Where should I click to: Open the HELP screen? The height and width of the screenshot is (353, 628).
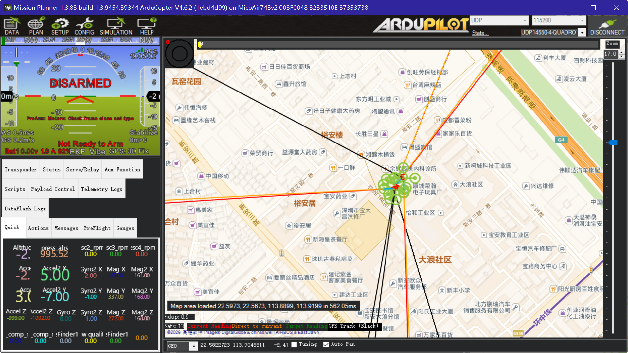pyautogui.click(x=147, y=26)
